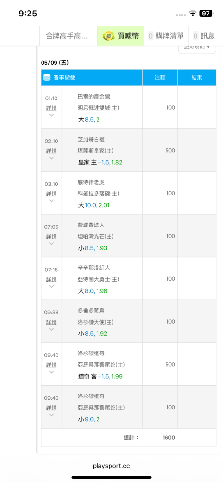Expand details chevron for 01:10 game
The height and width of the screenshot is (483, 223).
[x=52, y=115]
